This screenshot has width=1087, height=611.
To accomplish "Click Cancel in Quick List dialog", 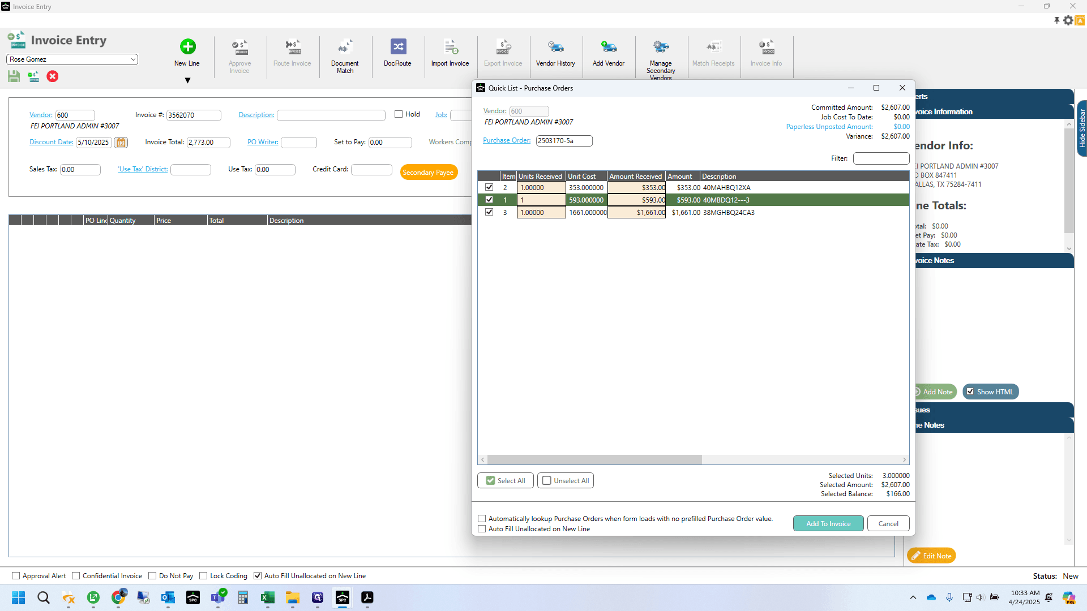I will (888, 523).
